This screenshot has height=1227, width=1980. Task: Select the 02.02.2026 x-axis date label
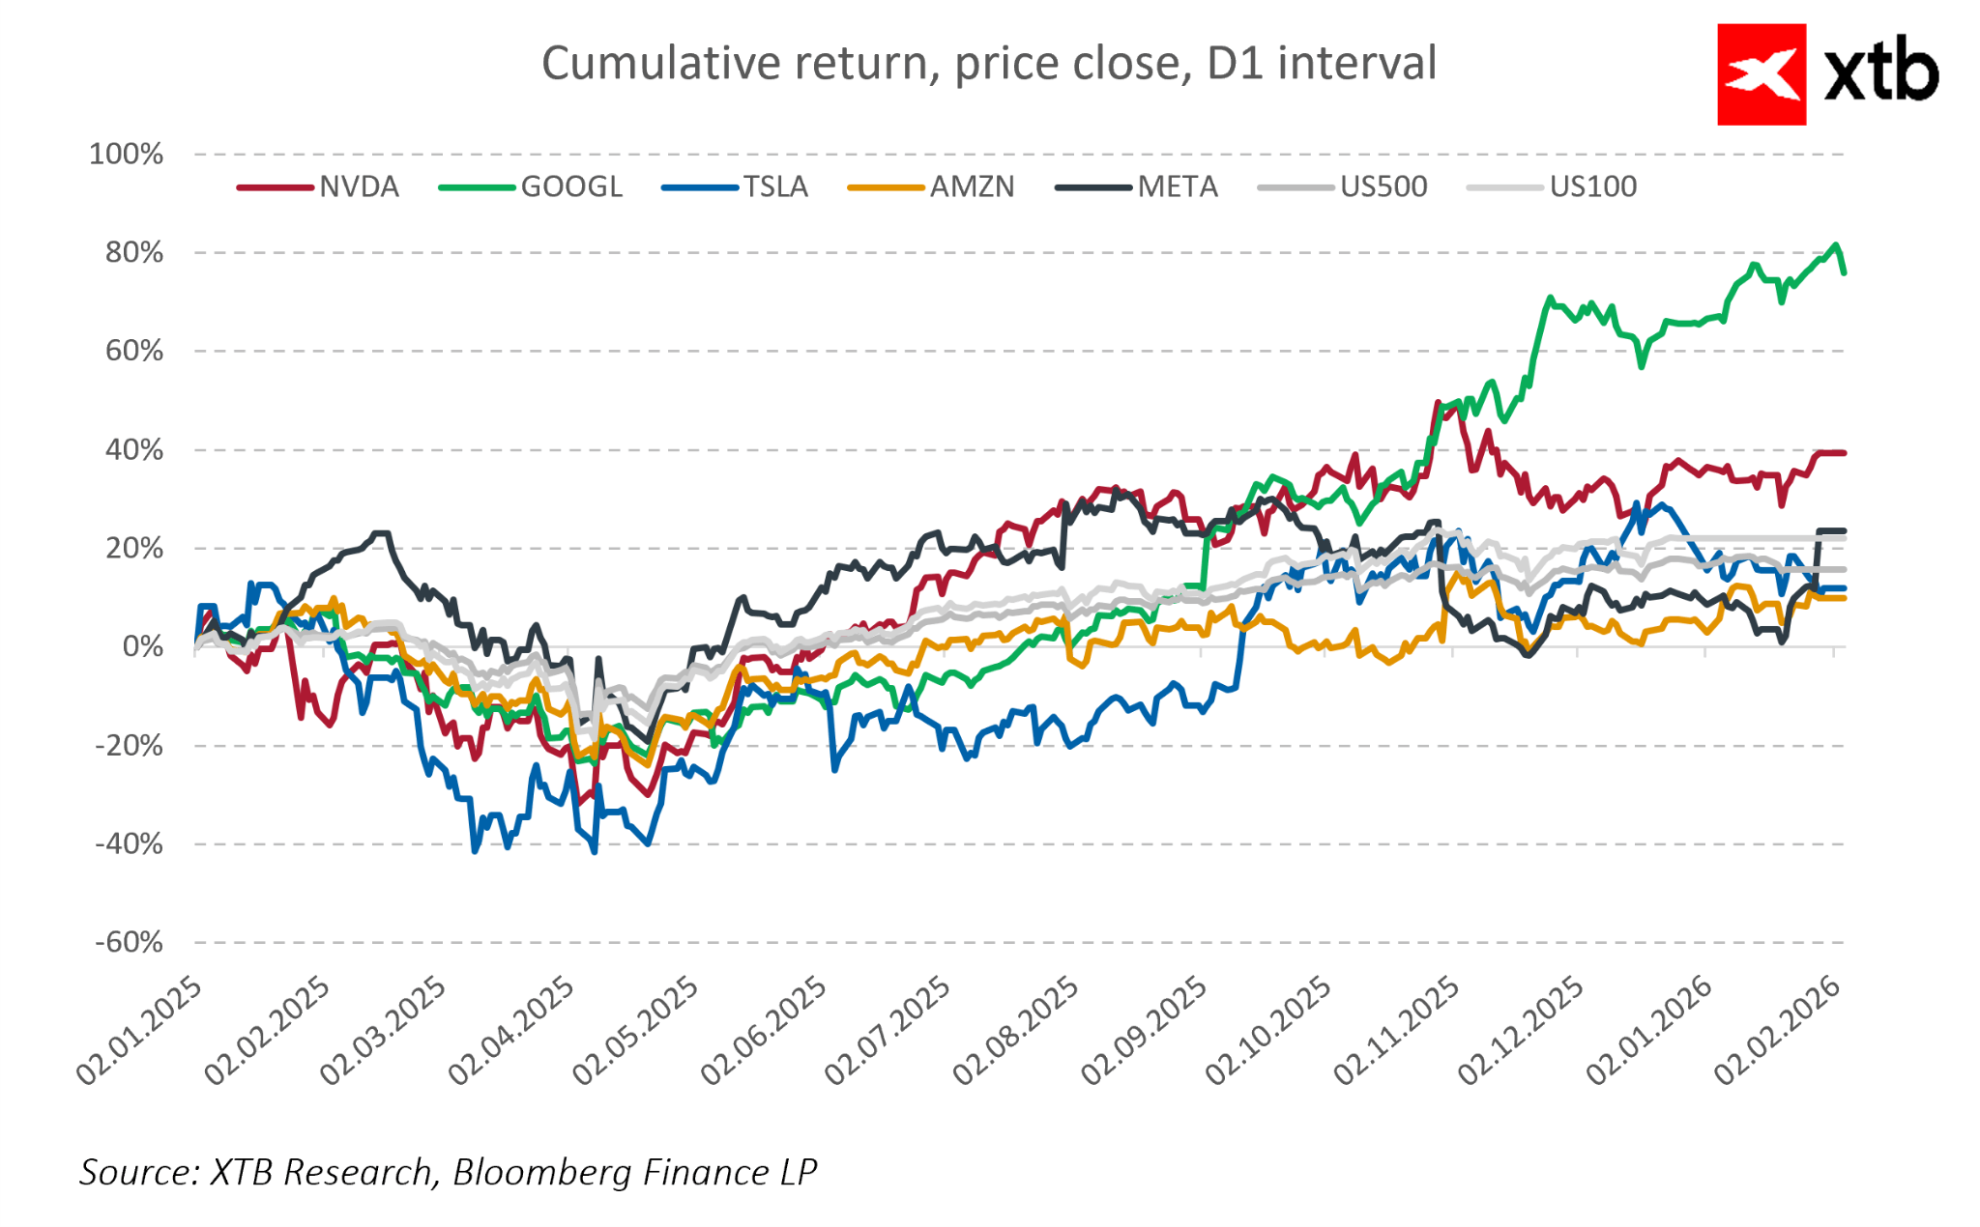tap(1779, 1031)
